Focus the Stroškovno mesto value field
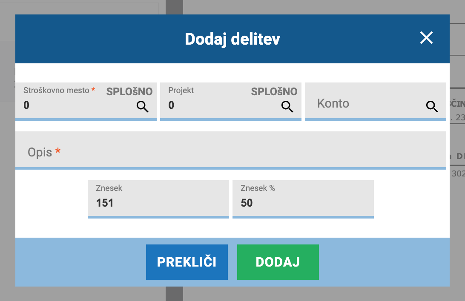The image size is (465, 301). coord(77,105)
